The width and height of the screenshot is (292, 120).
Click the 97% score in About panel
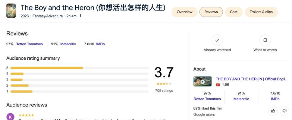click(207, 93)
